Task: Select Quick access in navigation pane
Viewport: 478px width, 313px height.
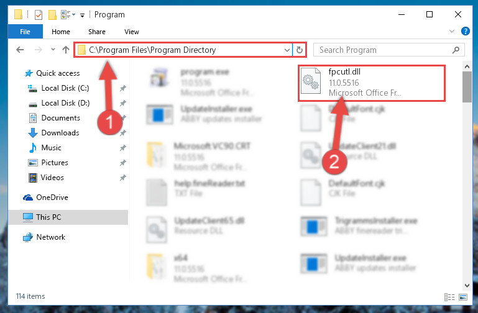Action: 58,73
